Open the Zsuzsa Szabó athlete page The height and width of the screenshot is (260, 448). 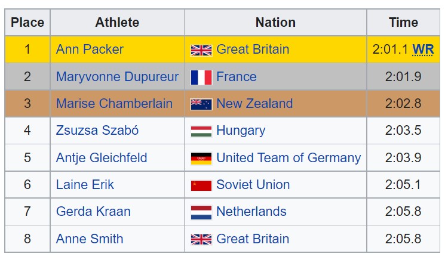tap(97, 130)
